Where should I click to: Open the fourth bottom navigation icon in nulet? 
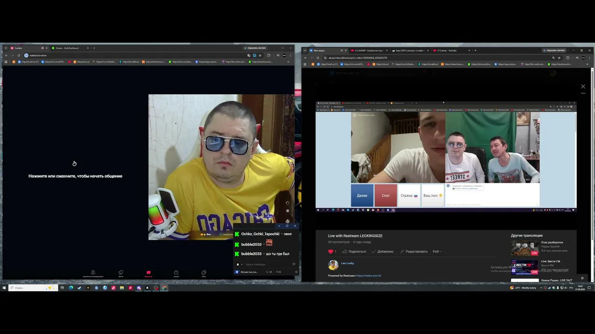[176, 274]
